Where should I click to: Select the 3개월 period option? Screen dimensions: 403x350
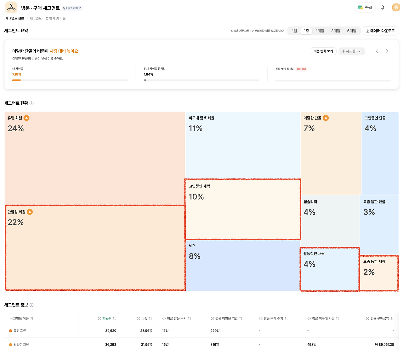click(x=336, y=31)
